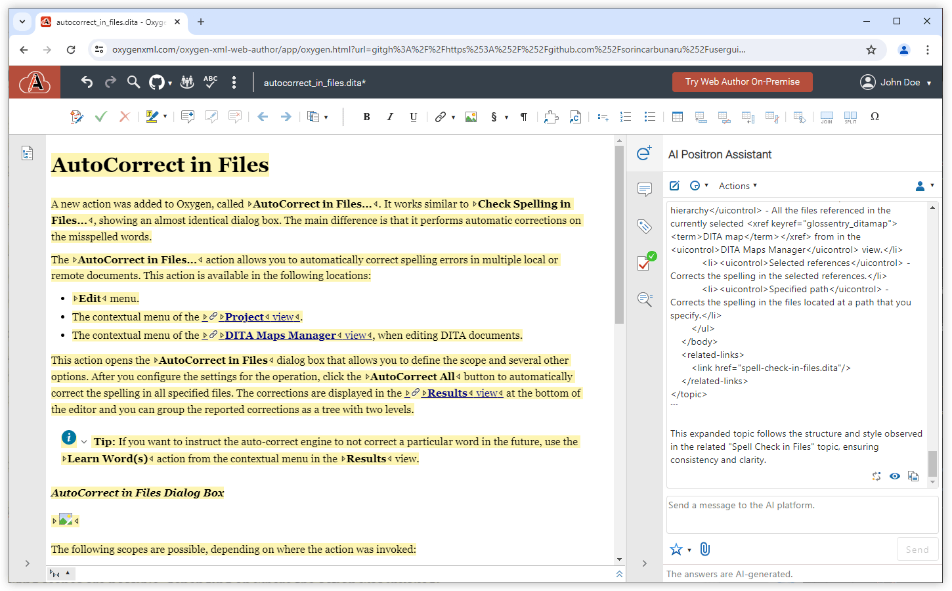Open Find and Replace with the magnifier
This screenshot has height=591, width=952.
coord(133,82)
